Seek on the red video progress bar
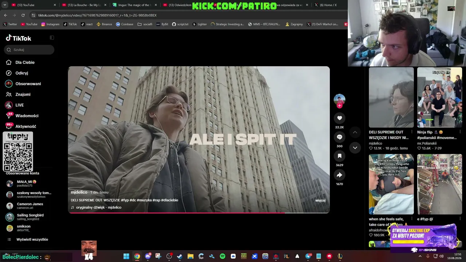The height and width of the screenshot is (262, 466). pyautogui.click(x=199, y=213)
